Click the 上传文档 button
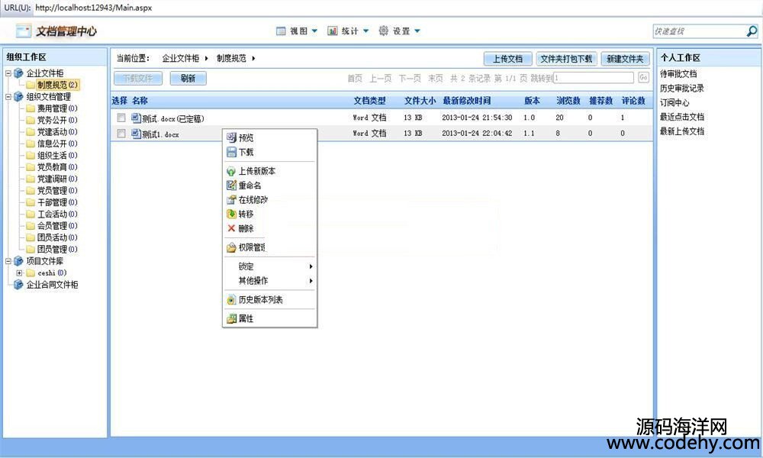The height and width of the screenshot is (458, 763). point(507,59)
